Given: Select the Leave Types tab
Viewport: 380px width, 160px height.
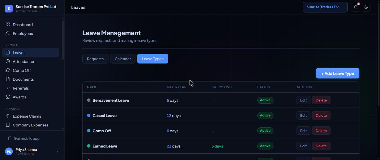Looking at the screenshot, I should pos(153,59).
